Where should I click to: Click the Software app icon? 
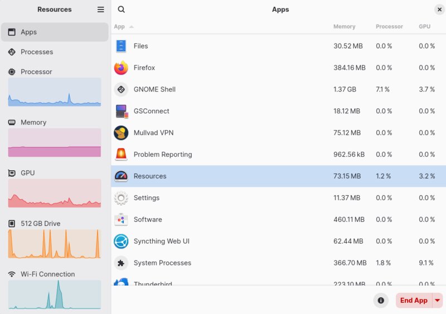[121, 220]
